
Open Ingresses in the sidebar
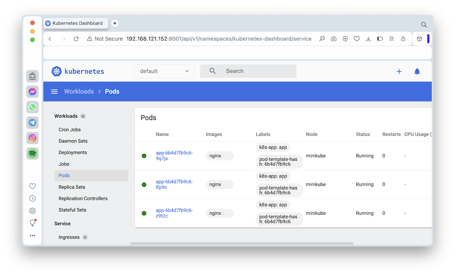69,237
